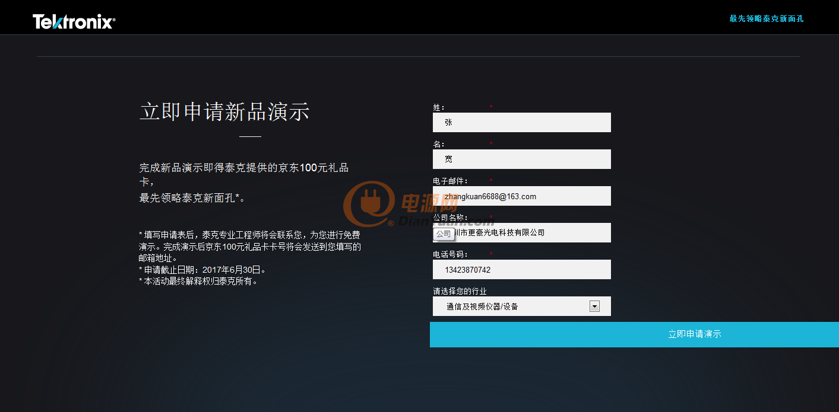Click the 电子邮件 field label
This screenshot has width=839, height=412.
[x=450, y=181]
